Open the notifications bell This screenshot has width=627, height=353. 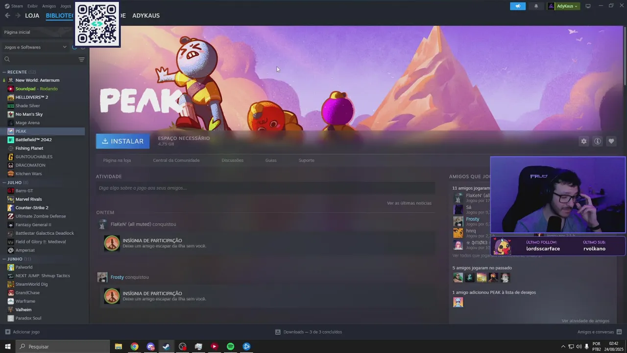pyautogui.click(x=536, y=6)
